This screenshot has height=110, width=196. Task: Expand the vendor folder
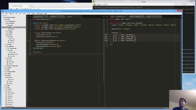pos(4,89)
